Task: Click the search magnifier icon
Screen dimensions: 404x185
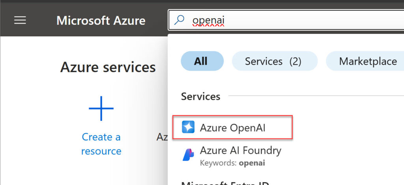Action: [x=180, y=20]
